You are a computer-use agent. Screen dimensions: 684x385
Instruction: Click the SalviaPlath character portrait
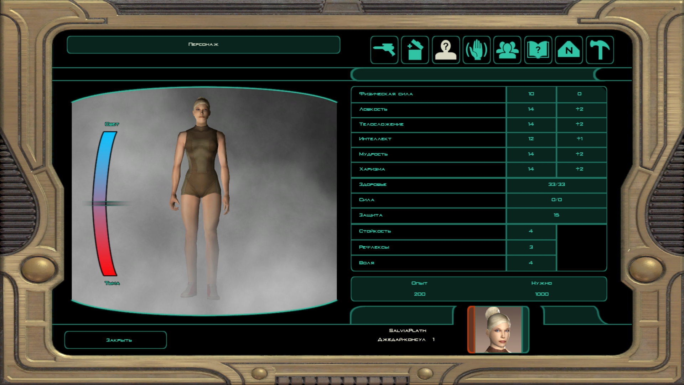pos(498,330)
